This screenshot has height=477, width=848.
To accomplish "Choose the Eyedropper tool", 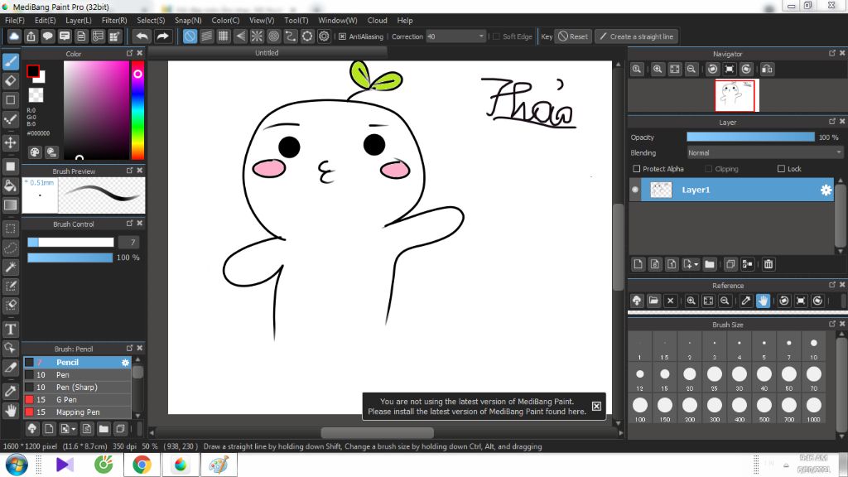I will 10,391.
